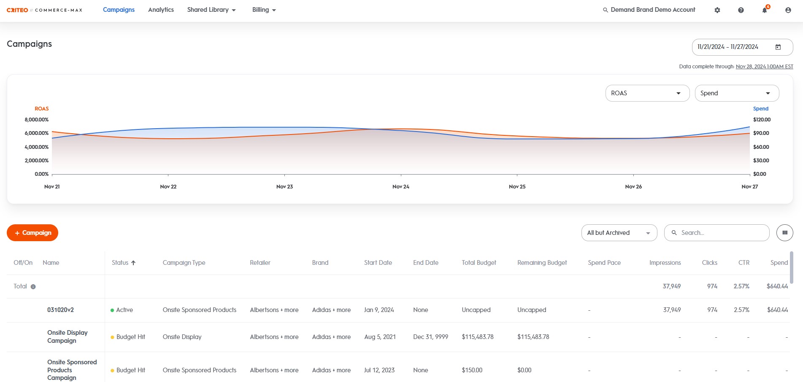Viewport: 803px width, 382px height.
Task: Click the + Campaign button
Action: point(32,233)
